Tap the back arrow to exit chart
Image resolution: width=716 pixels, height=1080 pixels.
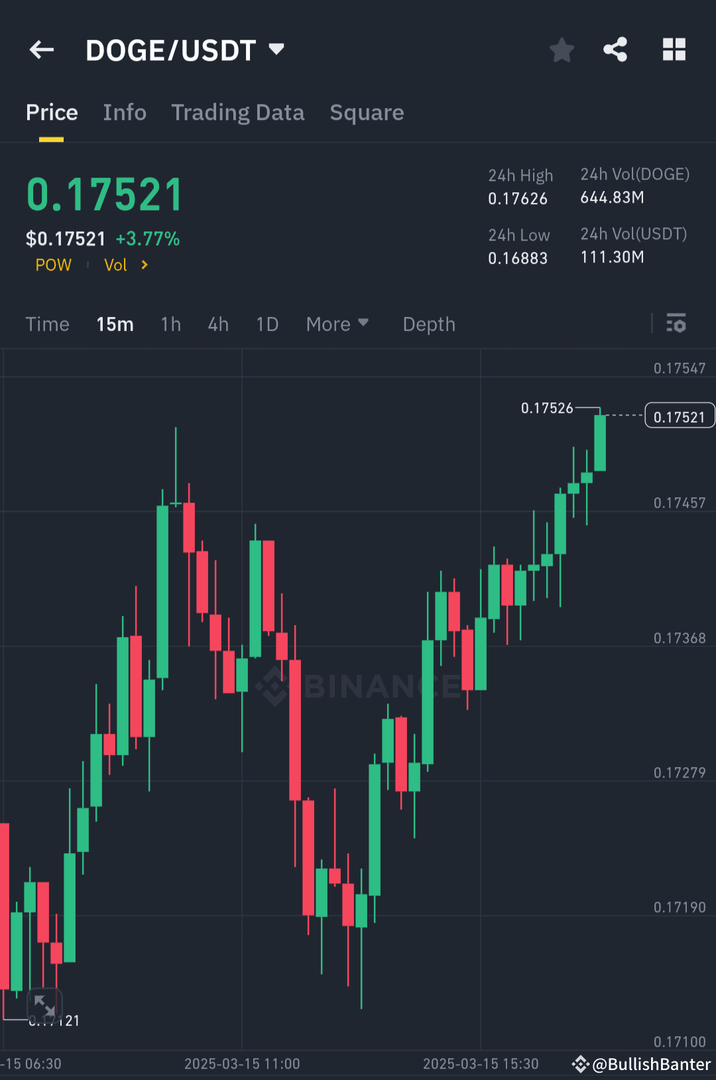41,50
